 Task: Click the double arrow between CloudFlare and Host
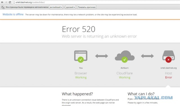click(147, 56)
